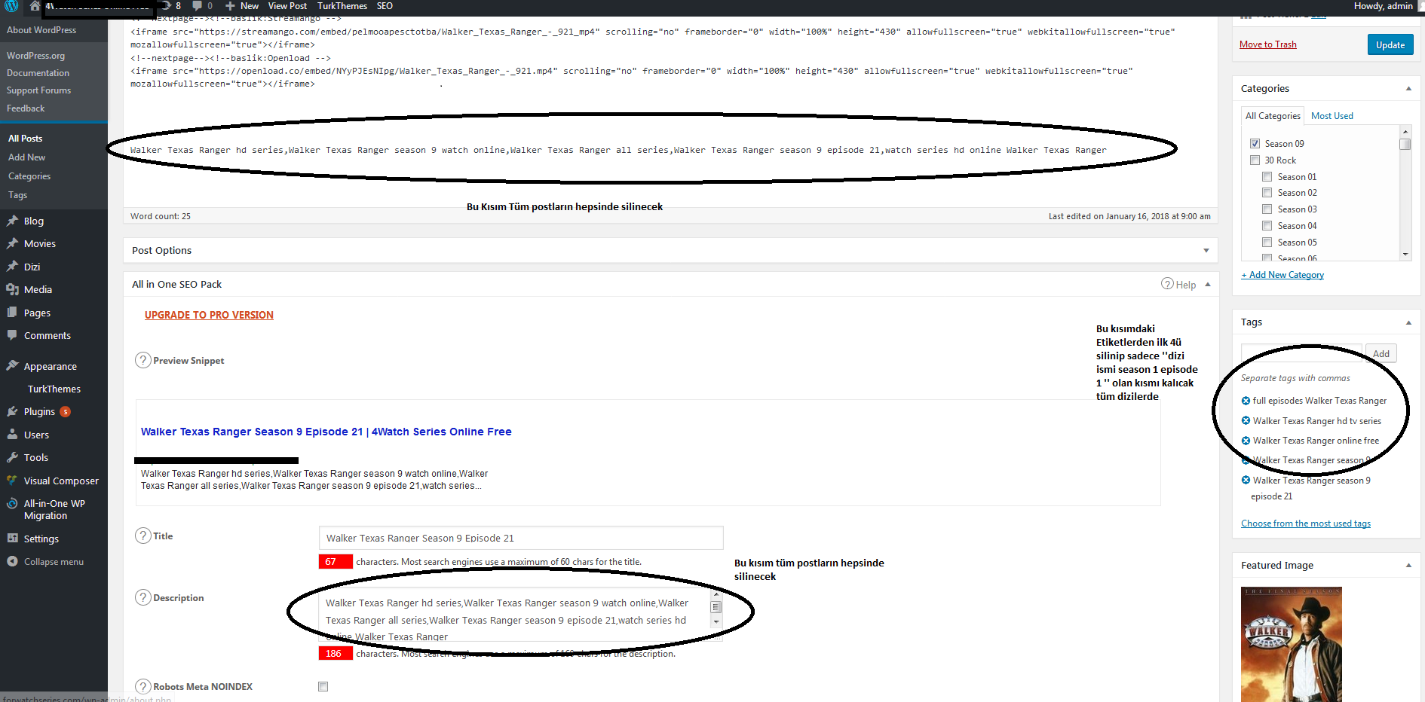
Task: Click Choose from the most used tags
Action: point(1306,523)
